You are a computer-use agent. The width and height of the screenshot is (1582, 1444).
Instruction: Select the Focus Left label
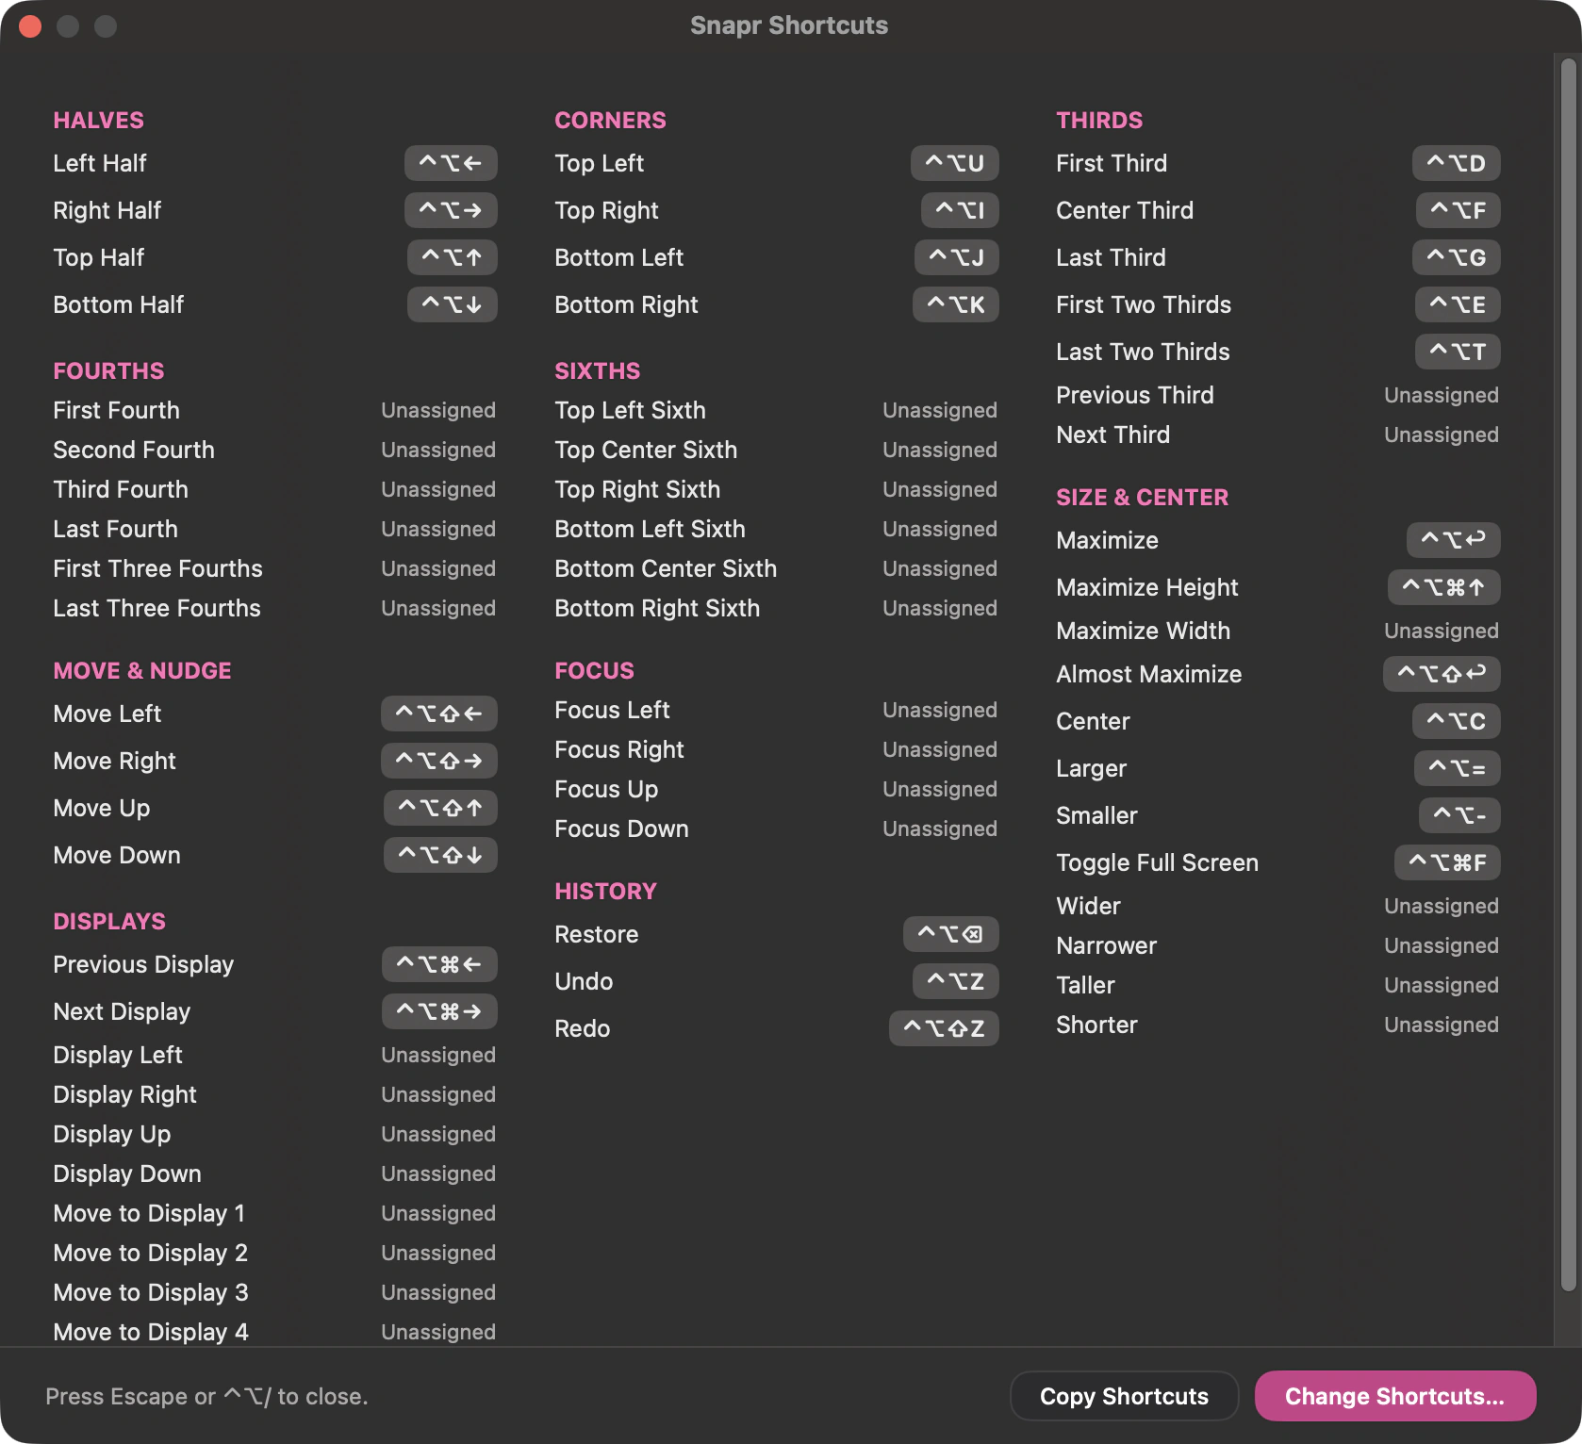(x=613, y=710)
